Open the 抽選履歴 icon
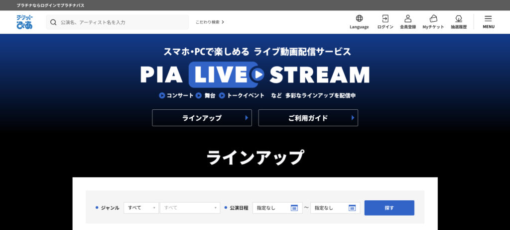 coord(459,22)
